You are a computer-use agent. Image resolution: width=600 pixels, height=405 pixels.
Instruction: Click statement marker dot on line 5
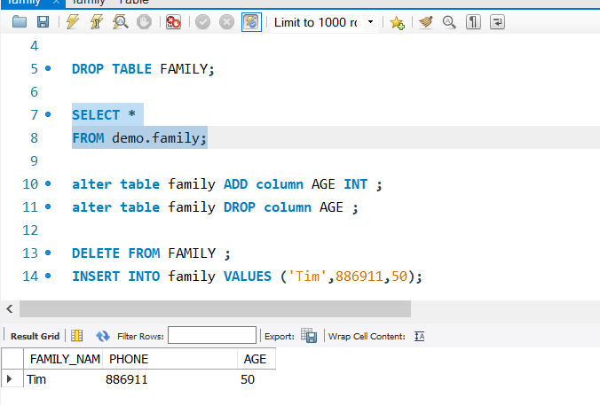[48, 68]
